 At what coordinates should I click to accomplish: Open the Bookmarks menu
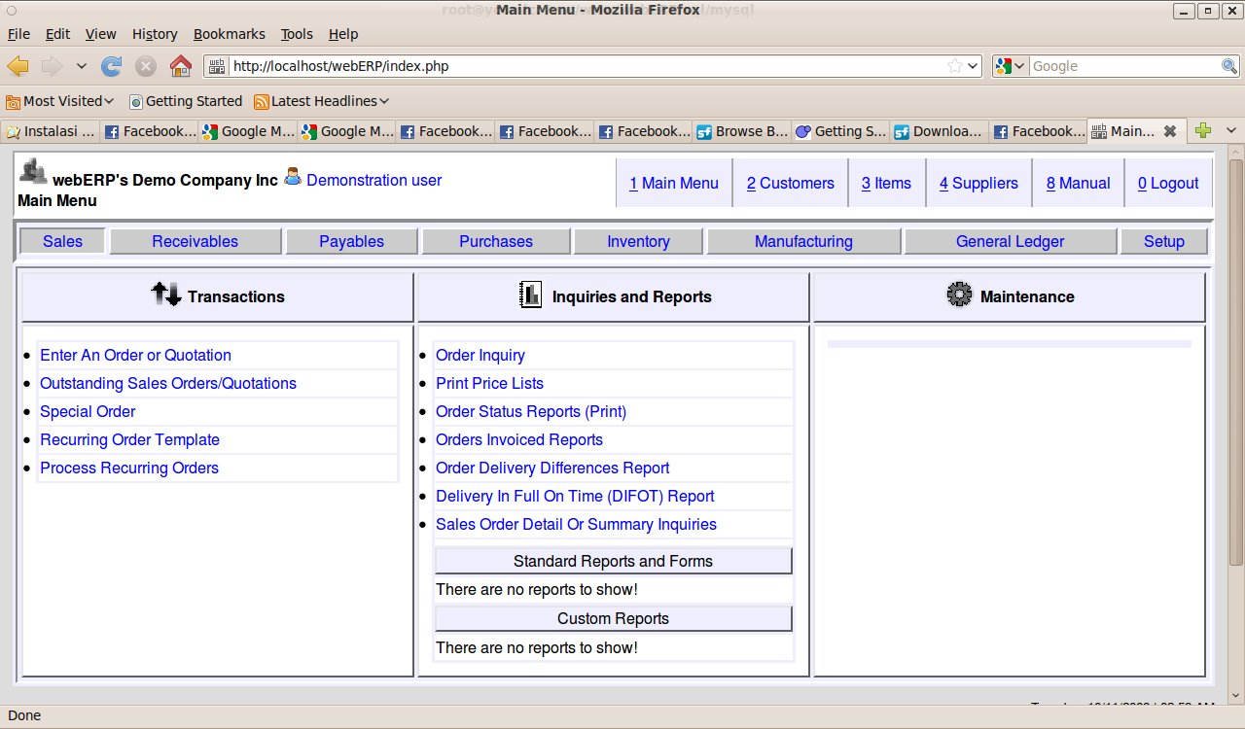pyautogui.click(x=229, y=34)
